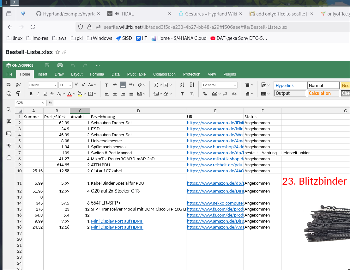Select the Cut scissors icon
Screen dimensions: 350x270
click(x=18, y=85)
